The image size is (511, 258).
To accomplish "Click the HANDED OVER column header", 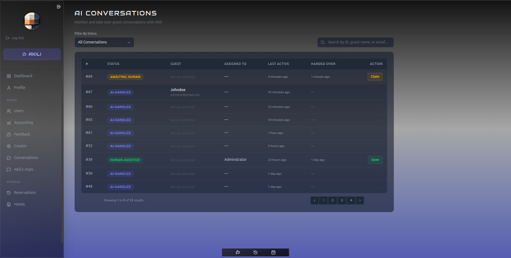I will 323,64.
